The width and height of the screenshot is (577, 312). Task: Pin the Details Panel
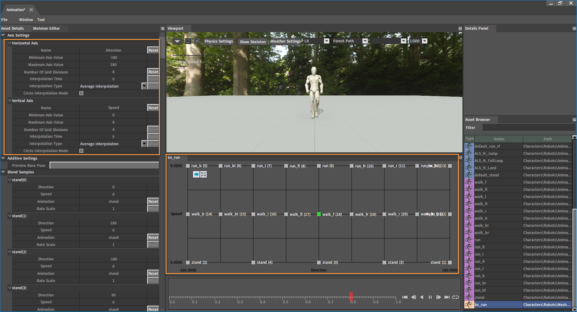[574, 28]
